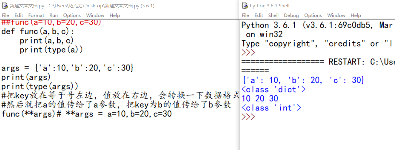Open the Python Shell's File menu
The width and height of the screenshot is (395, 150).
[x=246, y=15]
